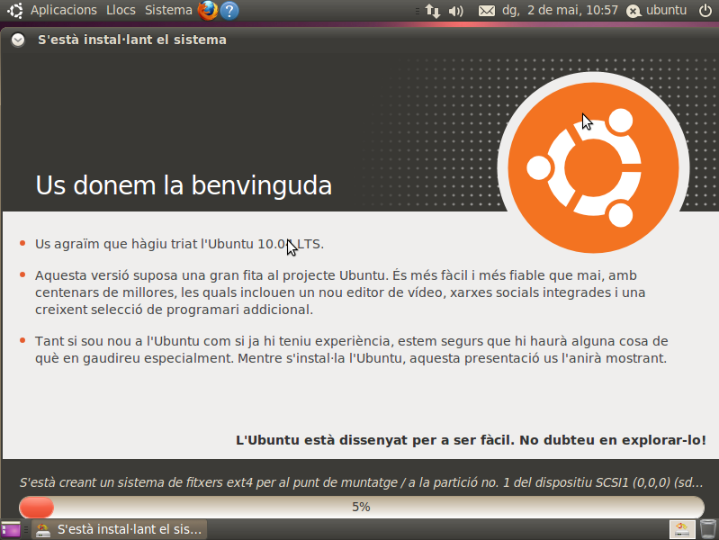Click the ext4 file system status message
This screenshot has height=540, width=719.
pos(361,482)
